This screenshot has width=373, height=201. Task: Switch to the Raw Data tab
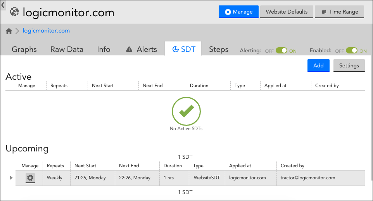point(67,50)
